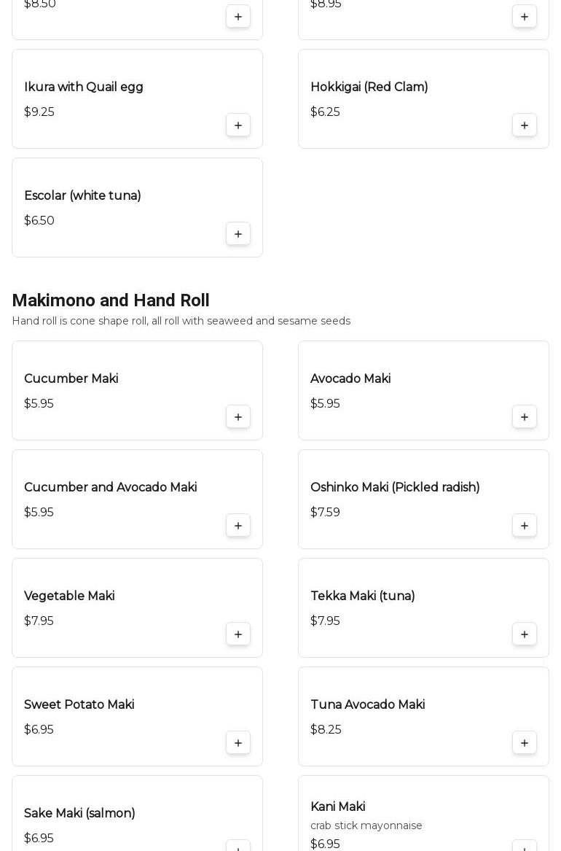Add Ikura with Quail egg to order

tap(238, 125)
